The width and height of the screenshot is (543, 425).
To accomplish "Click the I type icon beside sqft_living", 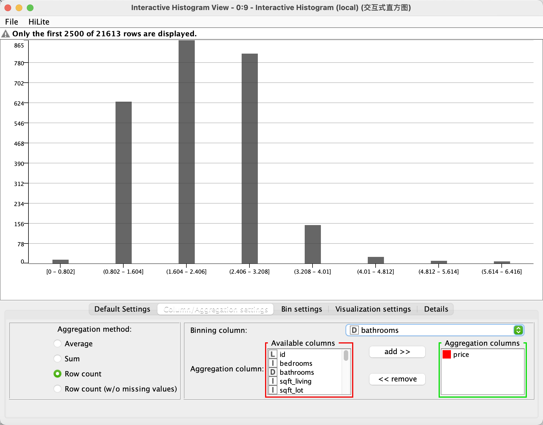I will tap(273, 381).
